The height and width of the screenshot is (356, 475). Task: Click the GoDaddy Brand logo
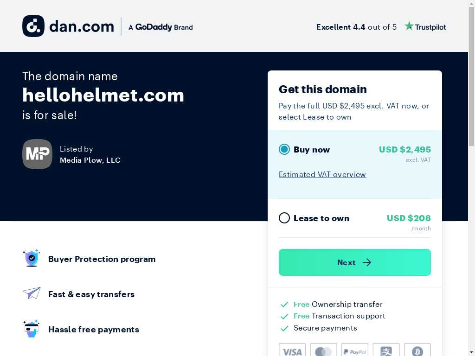click(160, 27)
